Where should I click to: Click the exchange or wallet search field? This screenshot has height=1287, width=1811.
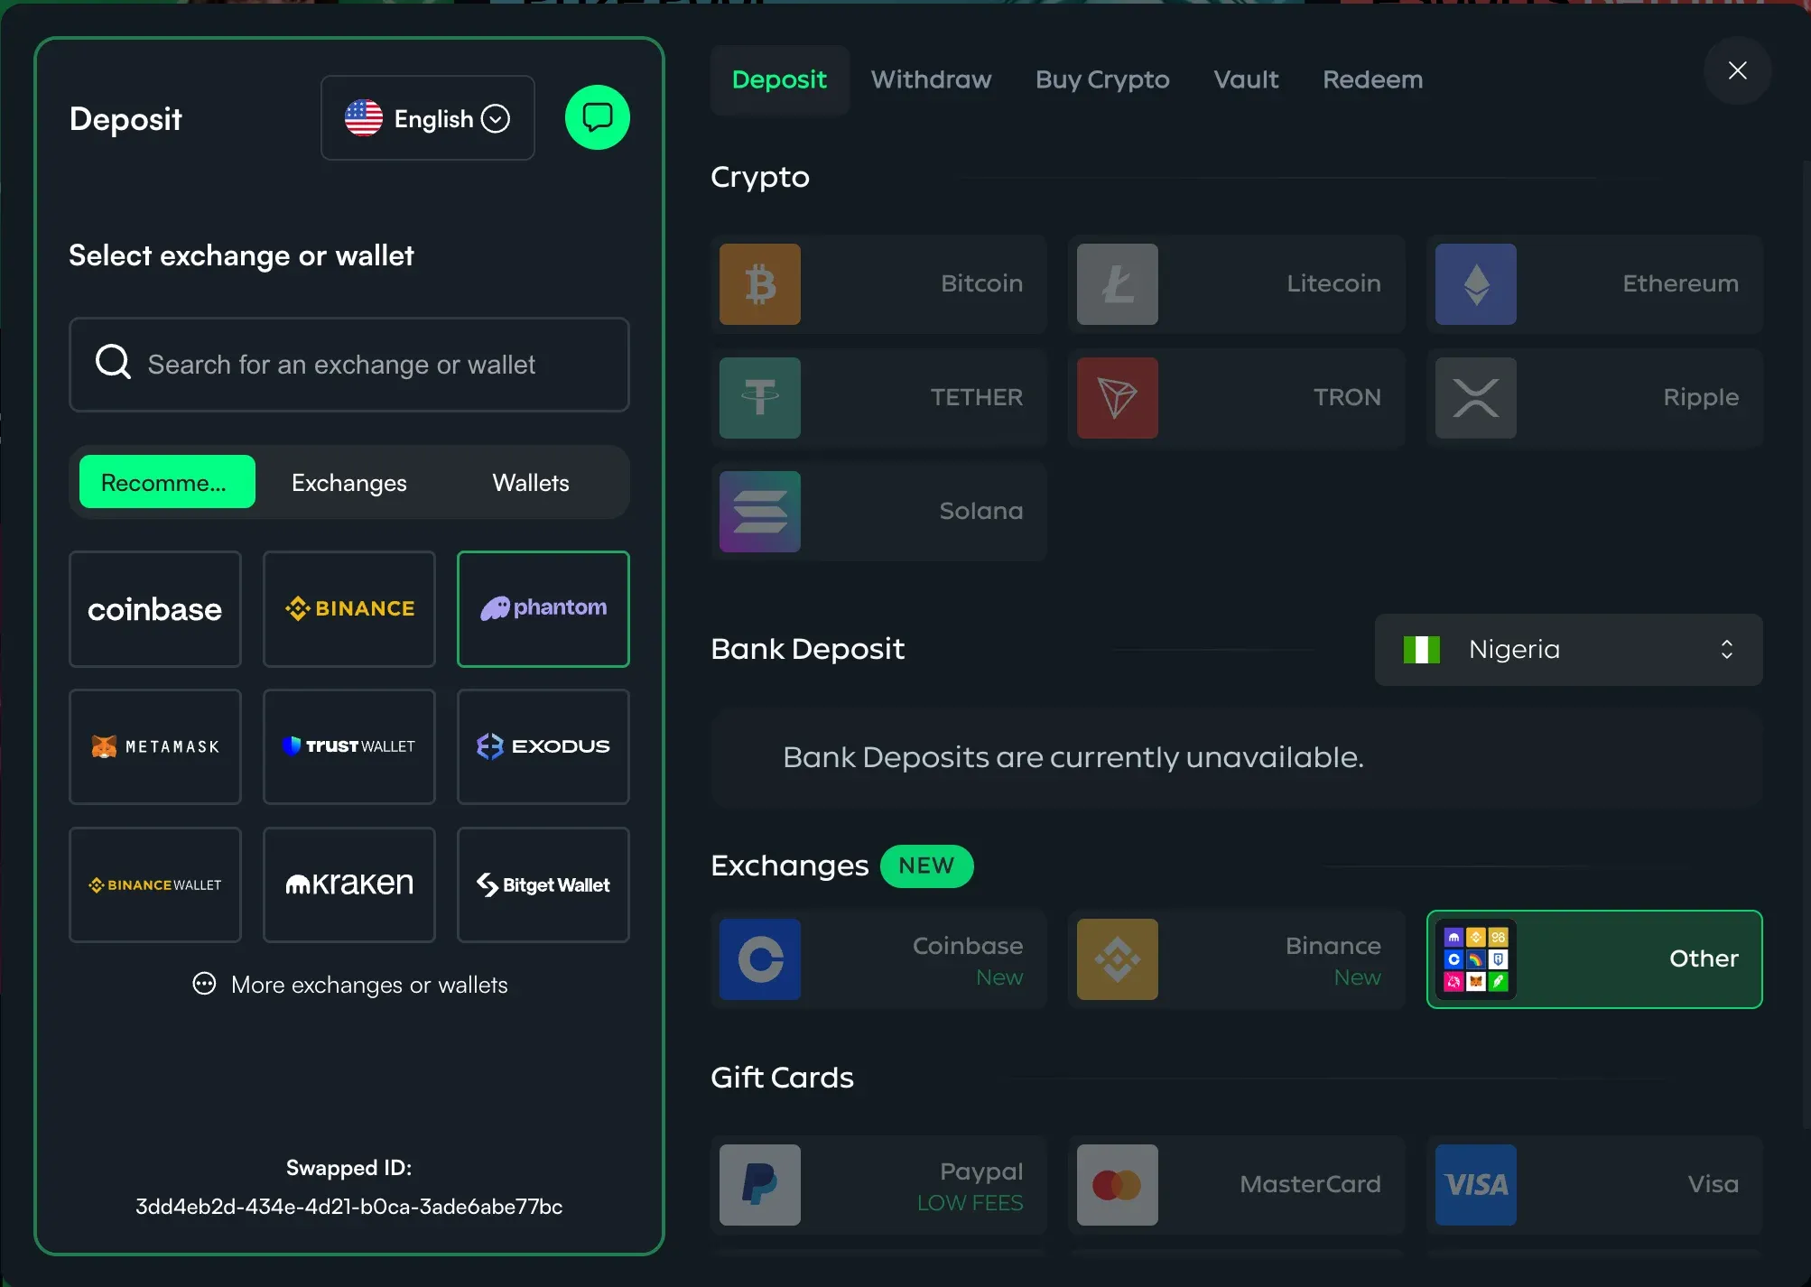point(348,365)
